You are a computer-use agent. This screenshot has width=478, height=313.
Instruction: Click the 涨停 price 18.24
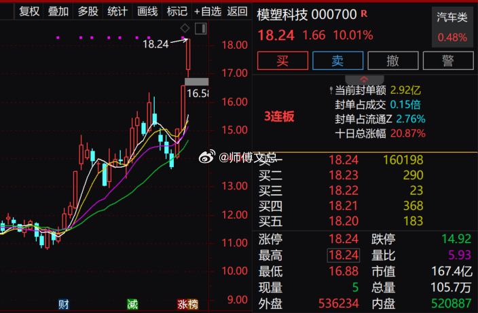tap(344, 239)
